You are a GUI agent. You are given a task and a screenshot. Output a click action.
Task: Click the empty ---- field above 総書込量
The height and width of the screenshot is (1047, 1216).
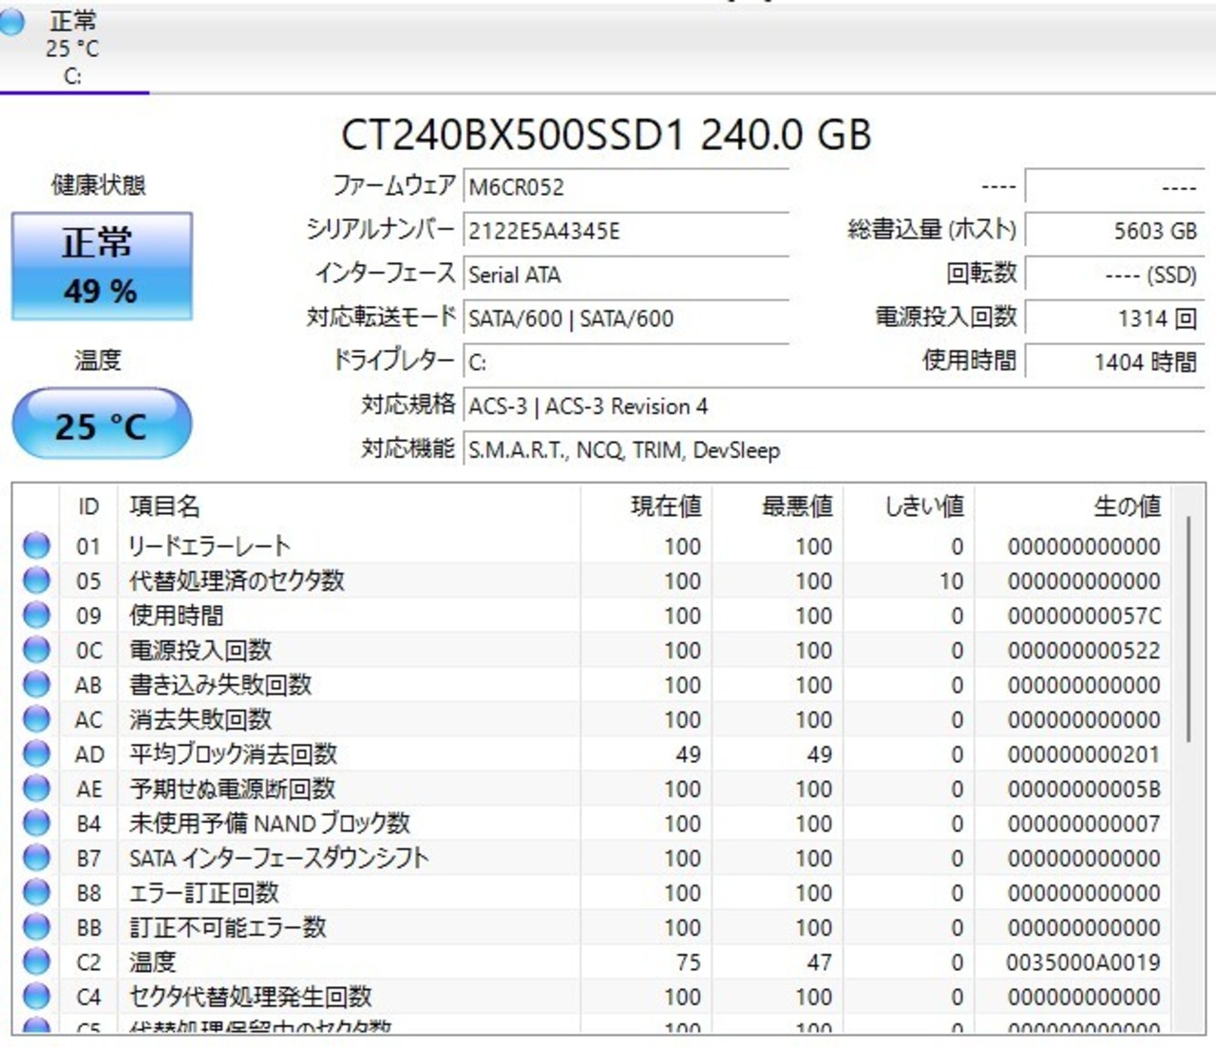[1114, 186]
